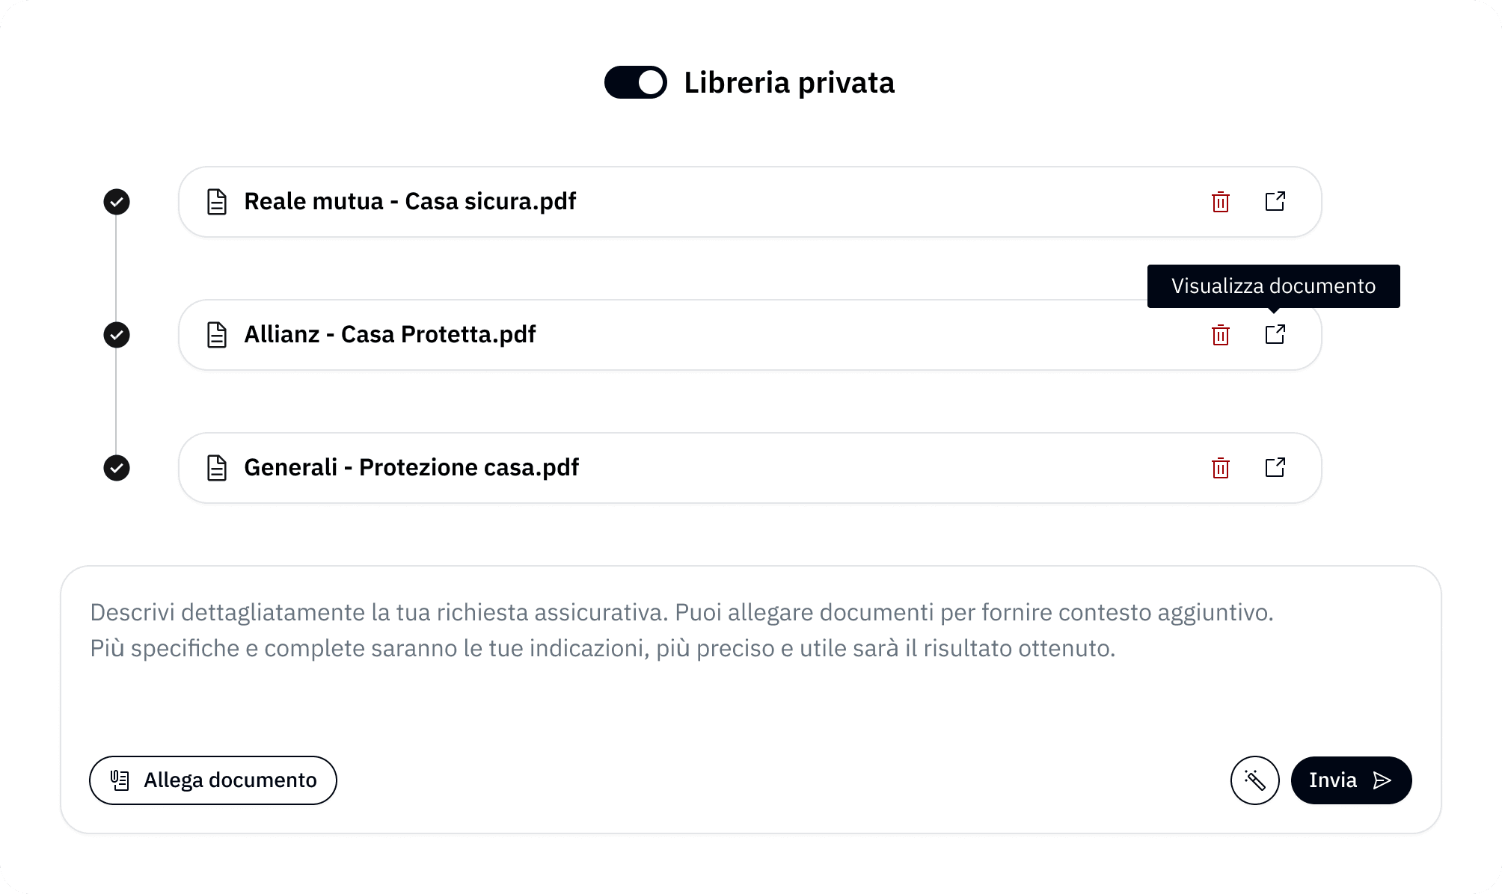The image size is (1502, 894).
Task: Open "Generali - Protezione casa.pdf" in document viewer
Action: click(x=1275, y=468)
